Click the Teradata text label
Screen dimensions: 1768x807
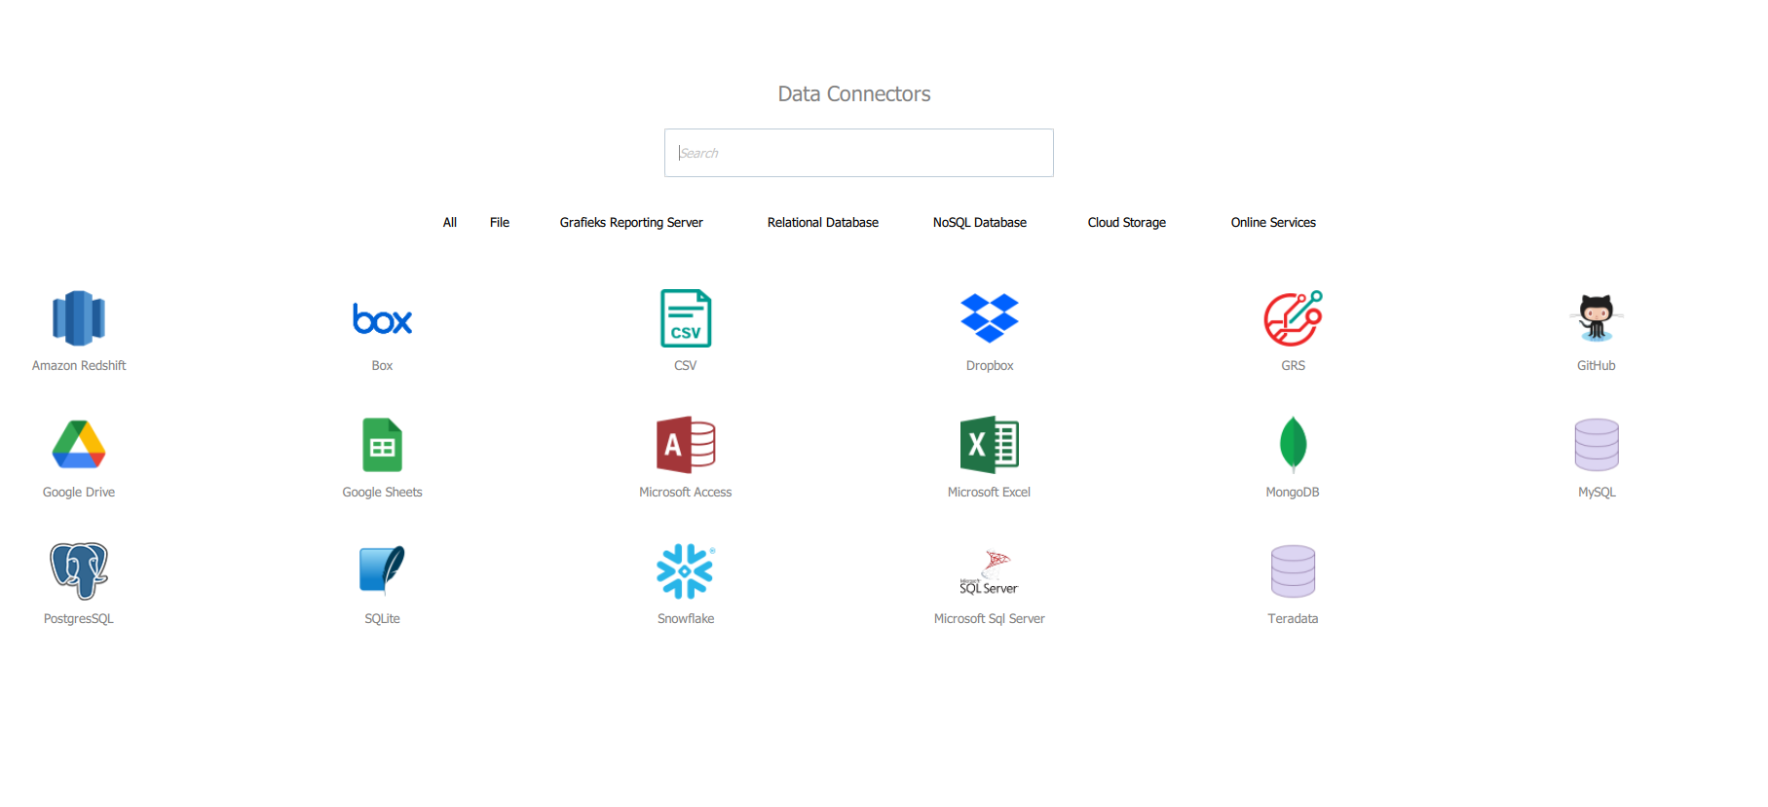(x=1293, y=619)
